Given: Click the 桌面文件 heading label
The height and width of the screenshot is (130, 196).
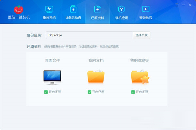Looking at the screenshot, I should click(52, 60).
